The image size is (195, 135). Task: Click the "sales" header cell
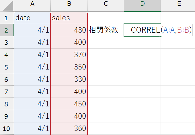point(69,18)
